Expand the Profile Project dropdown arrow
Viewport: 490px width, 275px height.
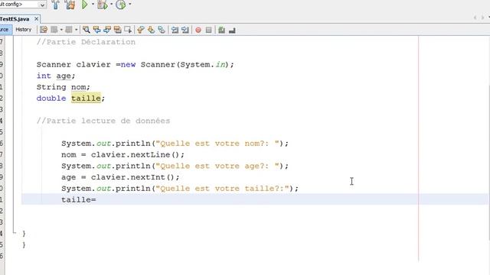(130, 5)
